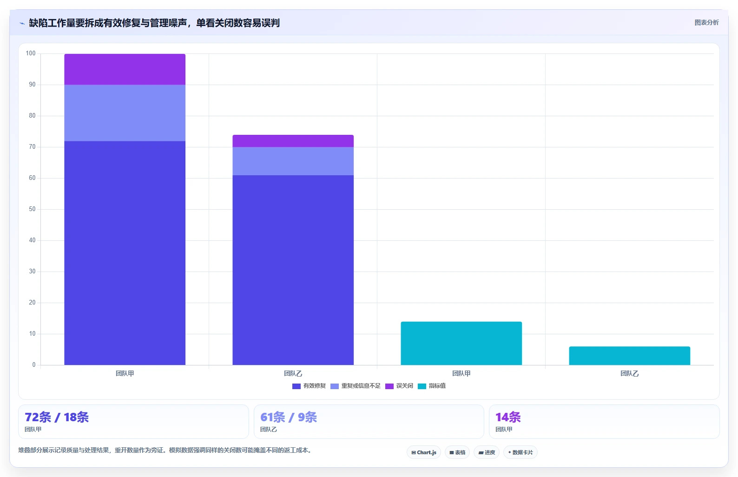Toggle the 误关闭 legend swatch

[389, 386]
